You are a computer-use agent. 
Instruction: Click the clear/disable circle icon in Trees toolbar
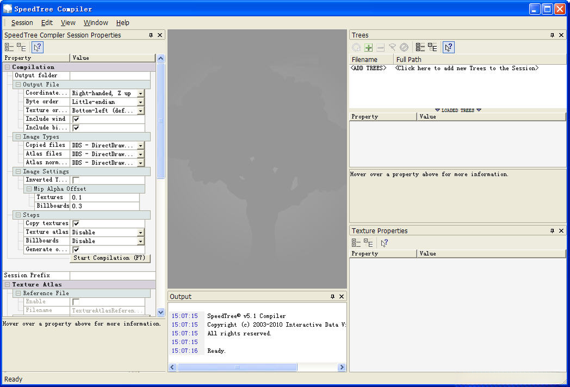[404, 47]
